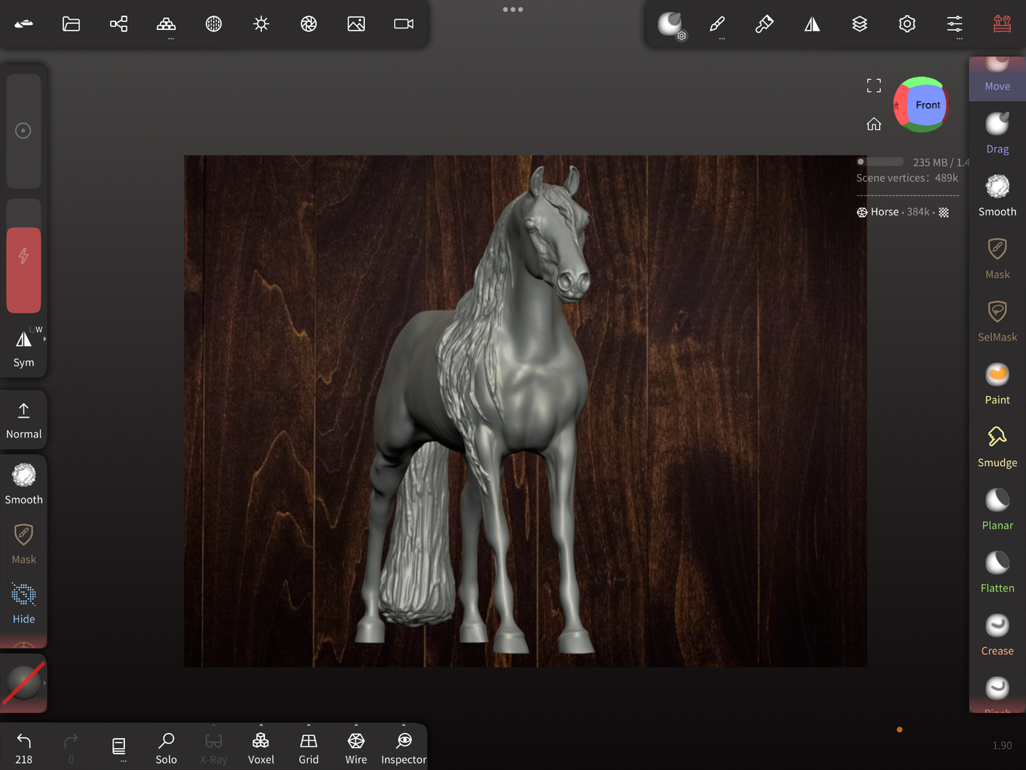Open the files folder menu

[71, 24]
